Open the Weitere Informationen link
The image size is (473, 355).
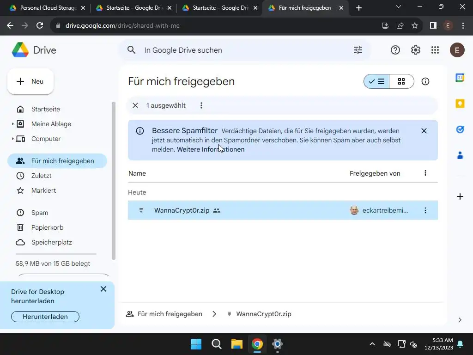pyautogui.click(x=211, y=149)
